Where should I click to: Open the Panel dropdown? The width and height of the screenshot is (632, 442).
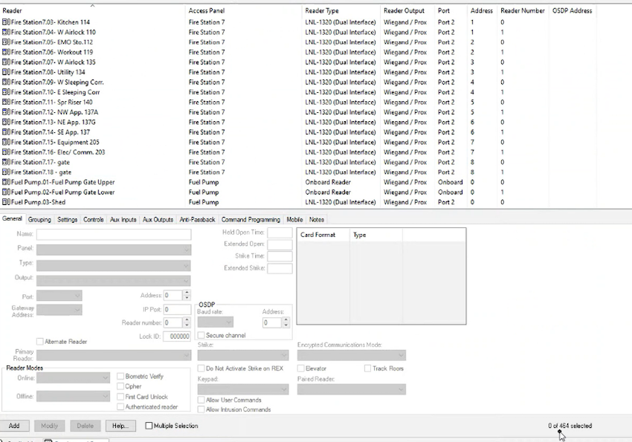click(113, 250)
